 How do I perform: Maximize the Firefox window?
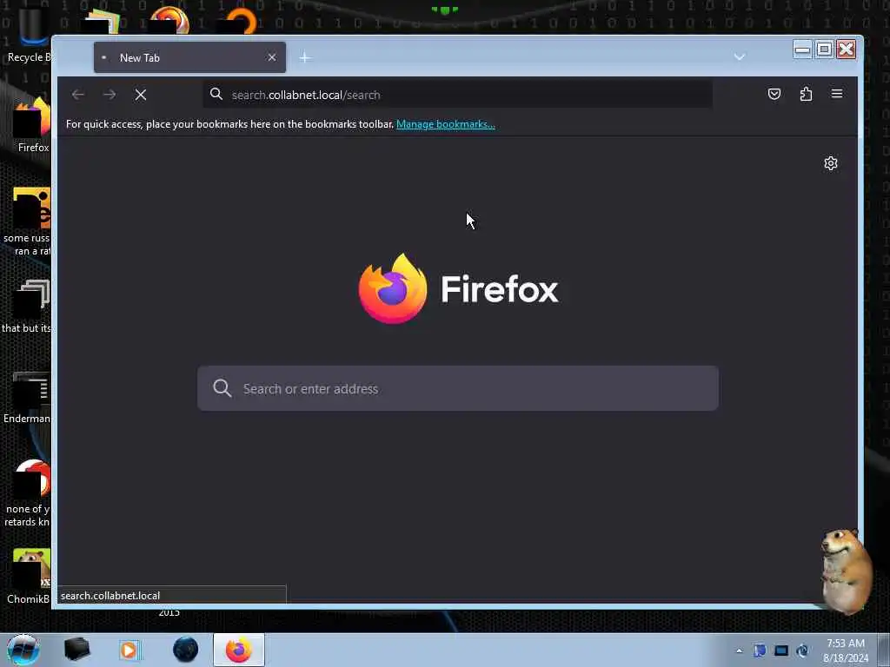824,50
